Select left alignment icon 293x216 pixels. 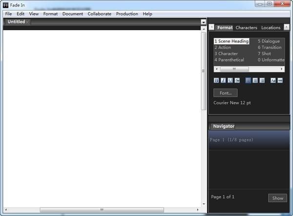[x=248, y=80]
